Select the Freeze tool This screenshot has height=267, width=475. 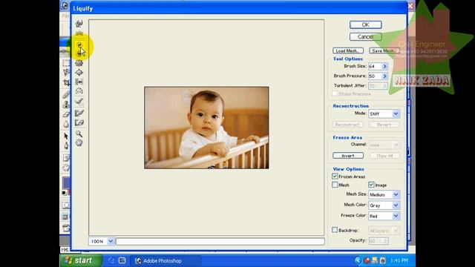click(x=79, y=113)
